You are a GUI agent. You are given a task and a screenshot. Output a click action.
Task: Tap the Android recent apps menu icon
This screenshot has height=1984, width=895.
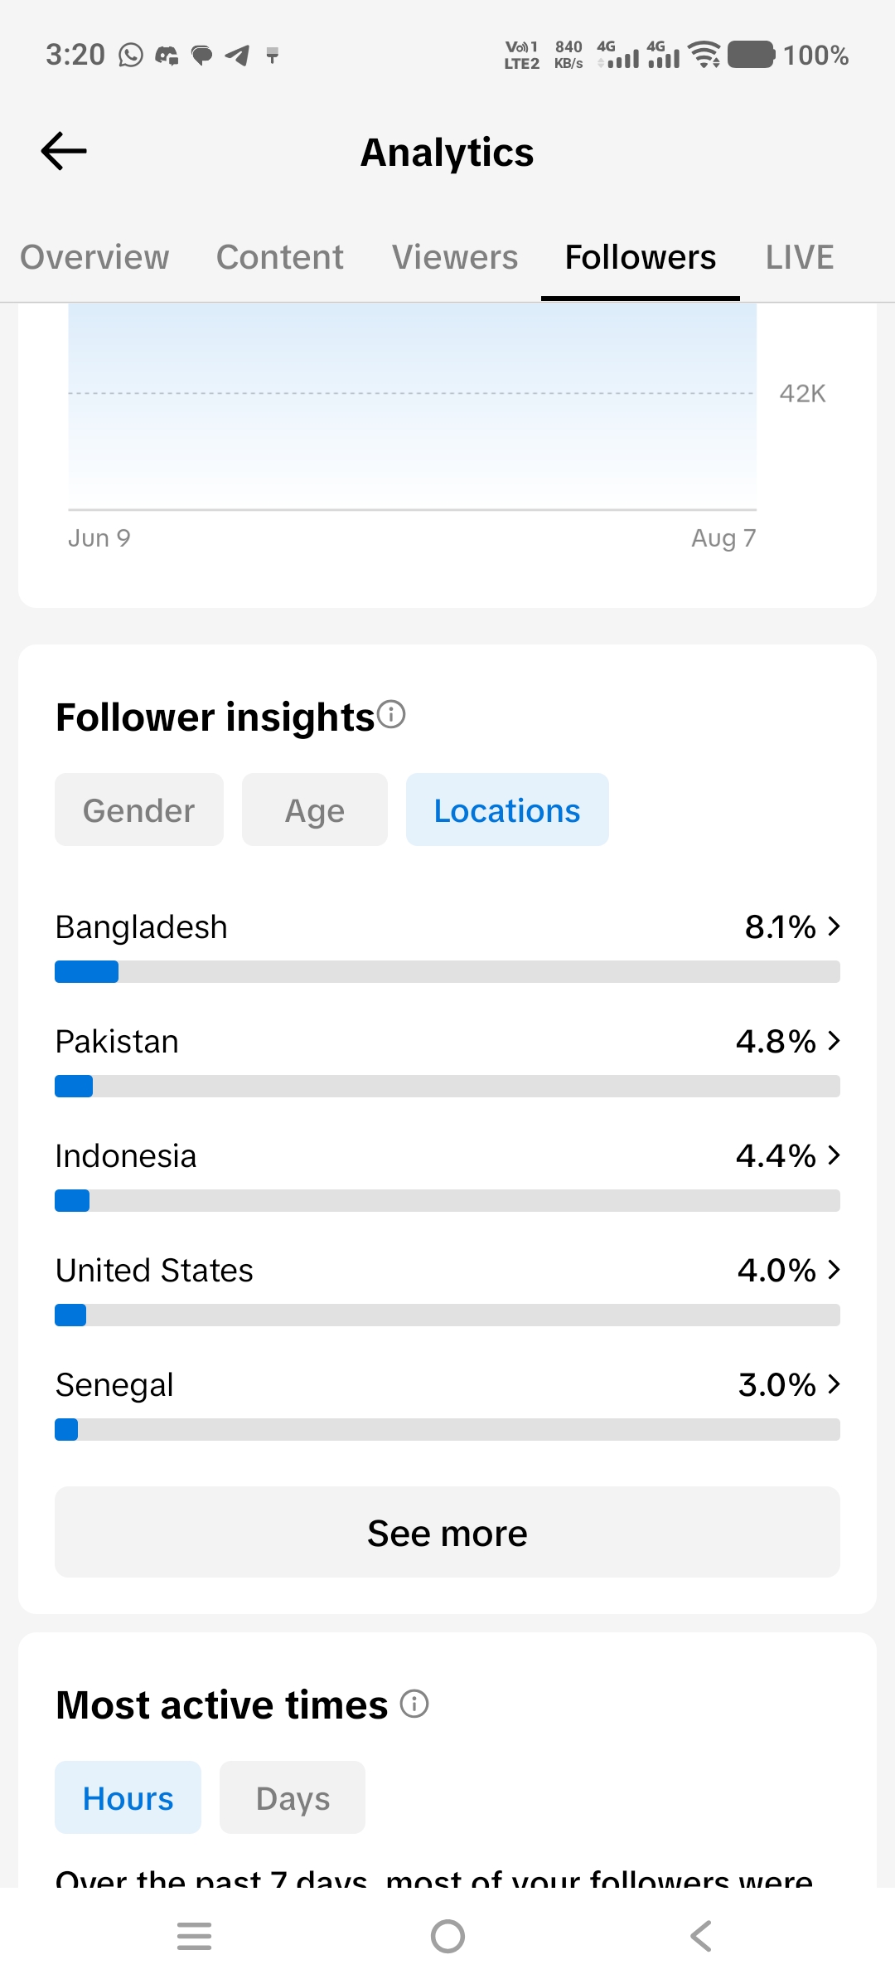195,1936
